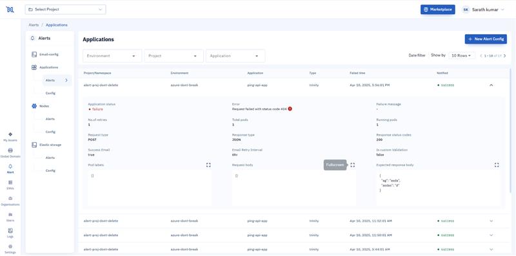The width and height of the screenshot is (516, 256).
Task: Click the Elastic storage icon
Action: (34, 145)
